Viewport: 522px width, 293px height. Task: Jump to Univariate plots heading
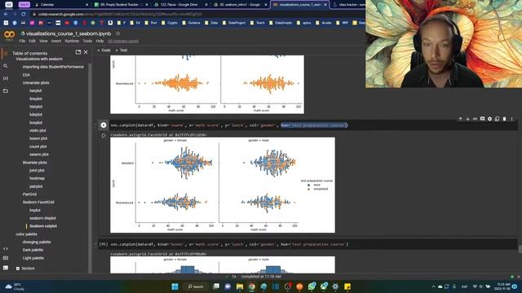[x=36, y=83]
